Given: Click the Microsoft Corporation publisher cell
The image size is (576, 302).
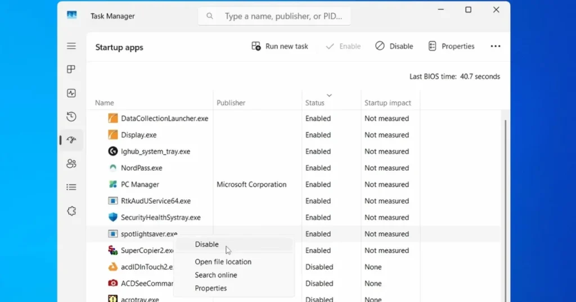Looking at the screenshot, I should (251, 184).
